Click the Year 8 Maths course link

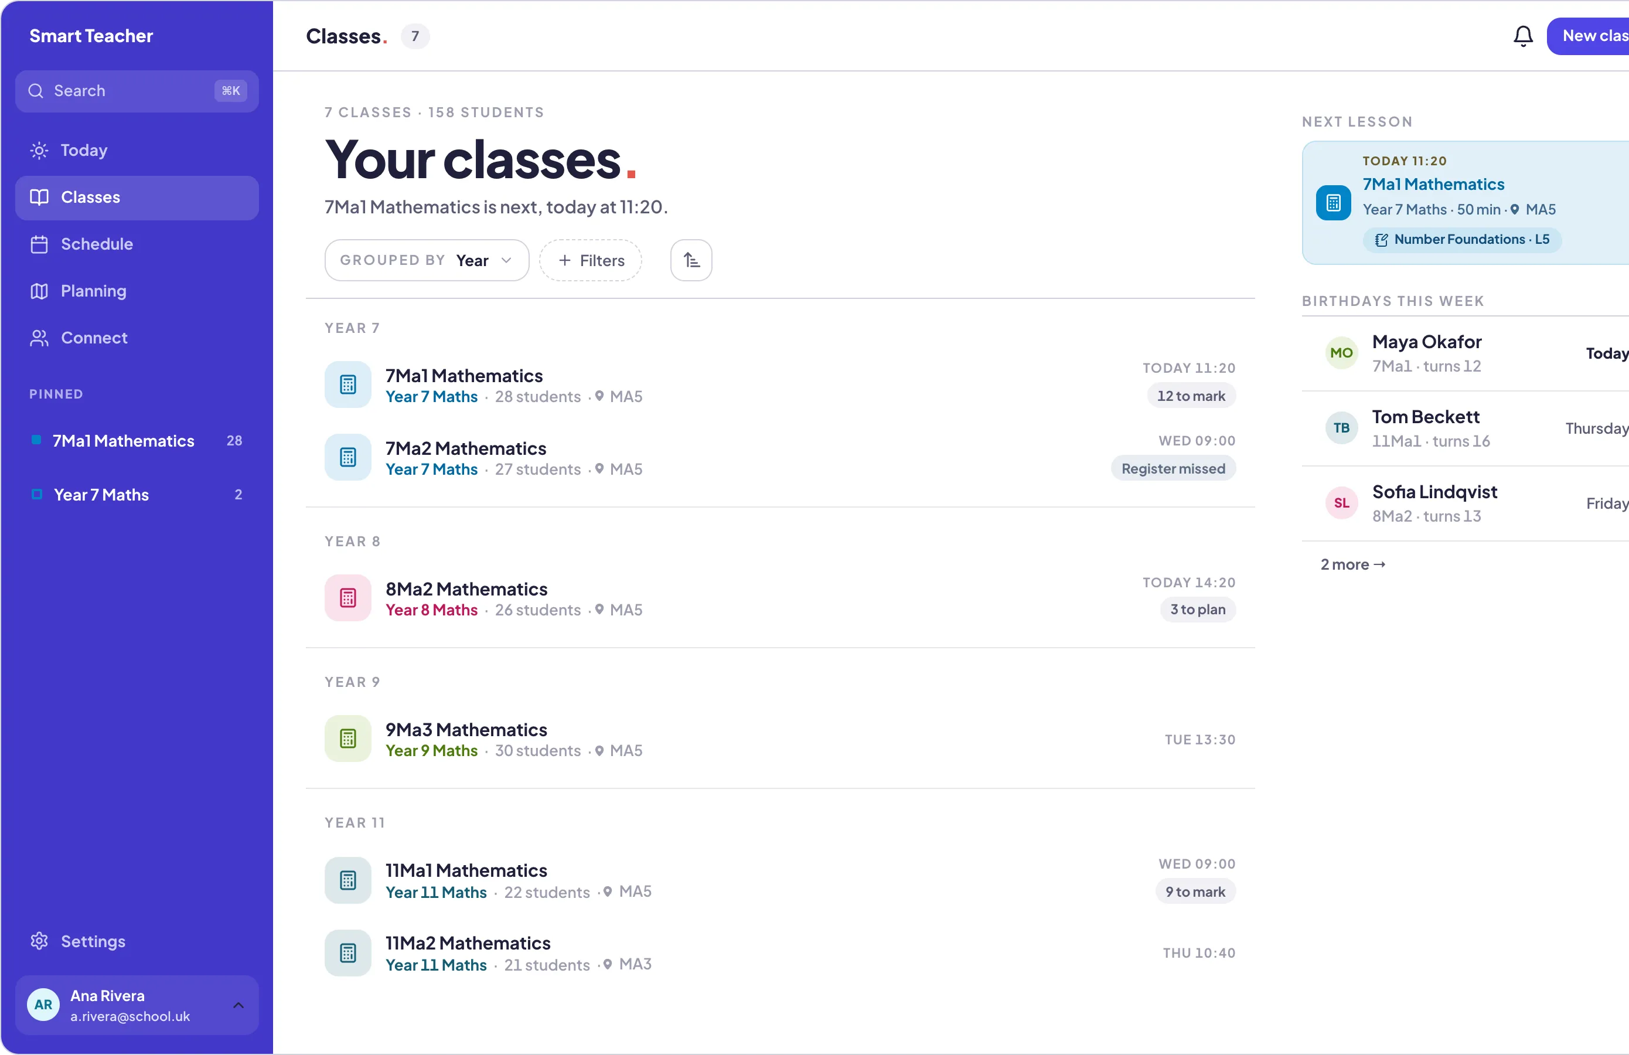click(431, 610)
